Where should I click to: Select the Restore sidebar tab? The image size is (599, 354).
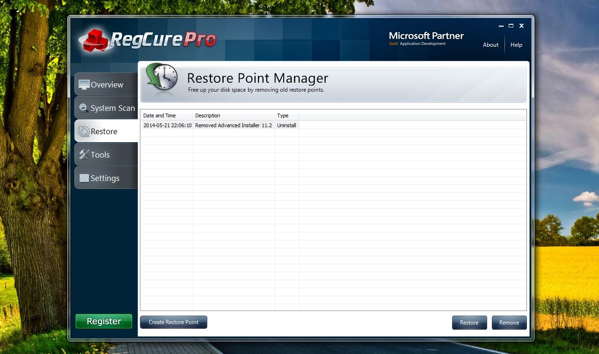coord(106,131)
